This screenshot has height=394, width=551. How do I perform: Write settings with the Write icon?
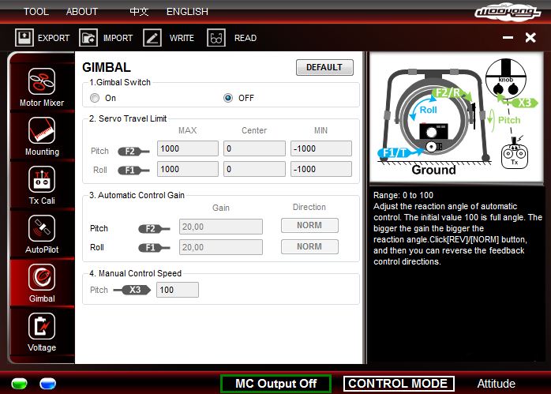coord(152,37)
